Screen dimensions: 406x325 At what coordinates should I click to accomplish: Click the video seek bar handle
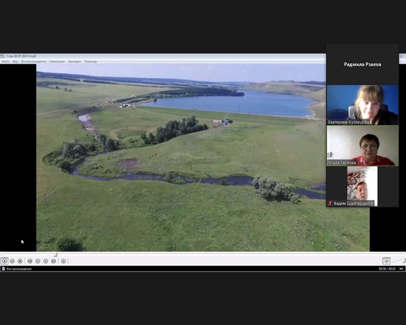click(x=55, y=255)
